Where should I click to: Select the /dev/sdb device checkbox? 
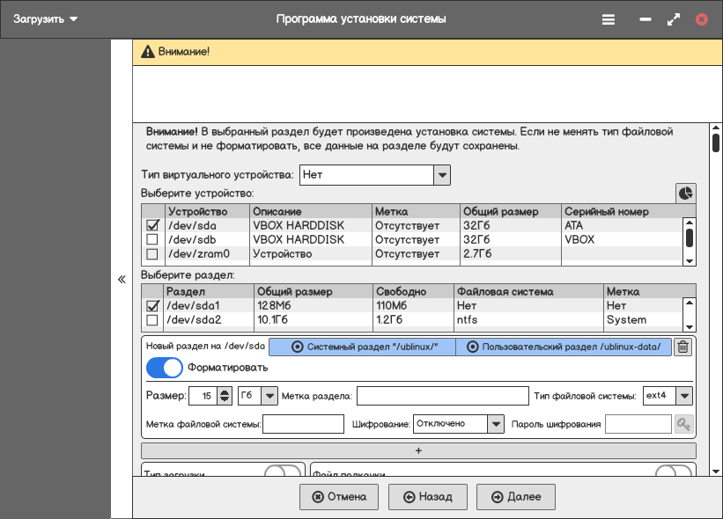click(152, 239)
